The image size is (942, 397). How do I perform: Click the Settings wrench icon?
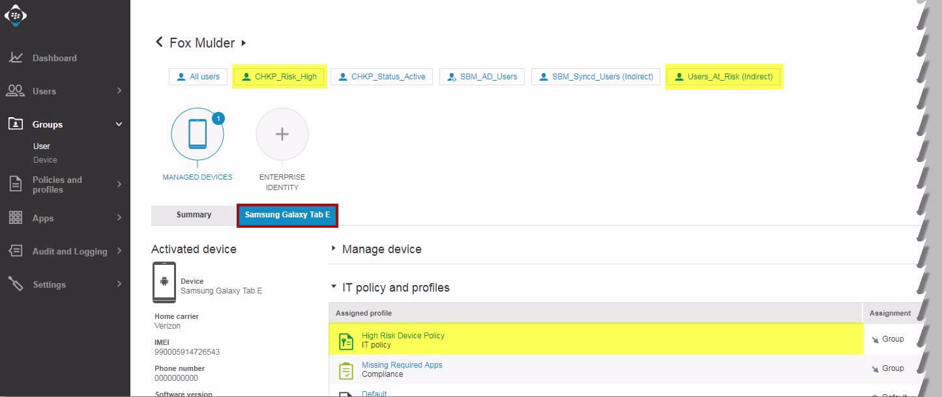pos(16,284)
